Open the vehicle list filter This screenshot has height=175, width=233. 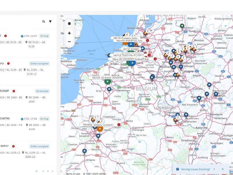coord(50,22)
